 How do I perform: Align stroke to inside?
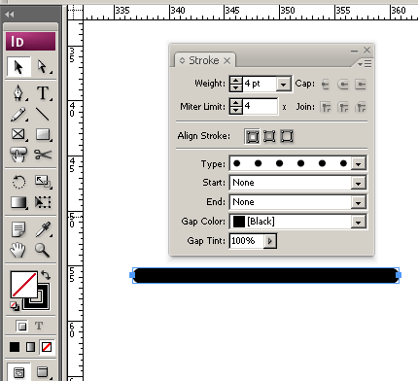[x=269, y=136]
